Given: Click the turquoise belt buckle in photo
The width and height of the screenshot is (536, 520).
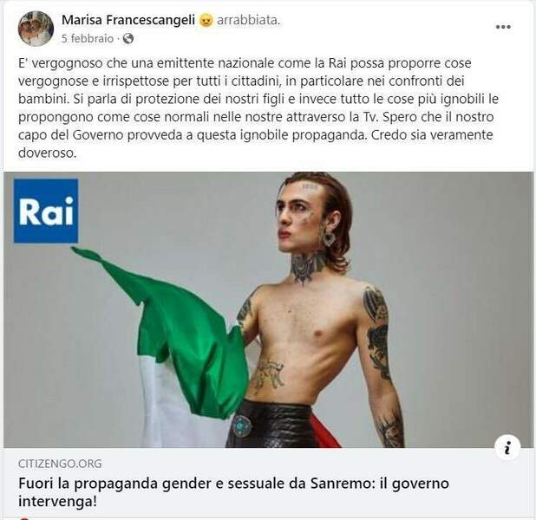Looking at the screenshot, I should click(x=242, y=426).
